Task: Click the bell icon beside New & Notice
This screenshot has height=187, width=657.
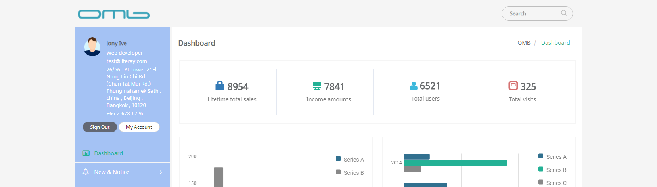Action: pyautogui.click(x=86, y=172)
